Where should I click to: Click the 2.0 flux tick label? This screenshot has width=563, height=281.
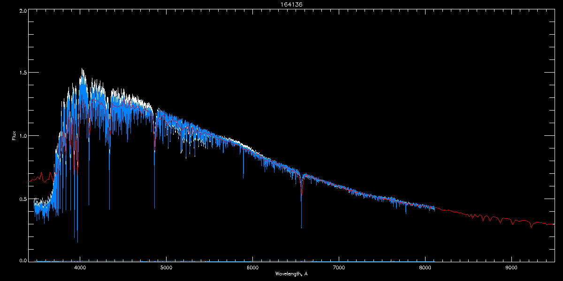click(23, 10)
